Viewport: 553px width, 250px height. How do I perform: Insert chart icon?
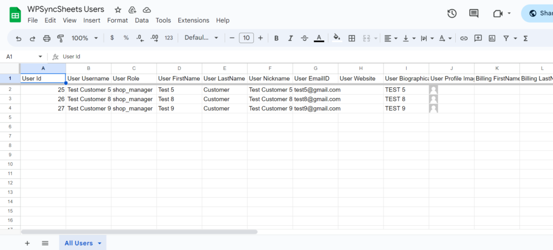[x=492, y=38]
